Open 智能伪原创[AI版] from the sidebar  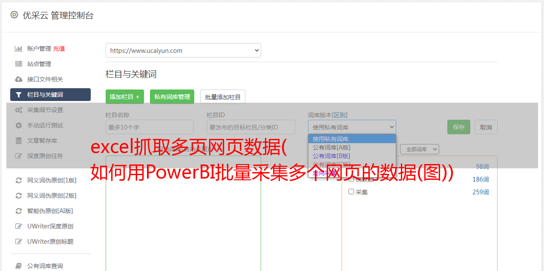pyautogui.click(x=50, y=211)
